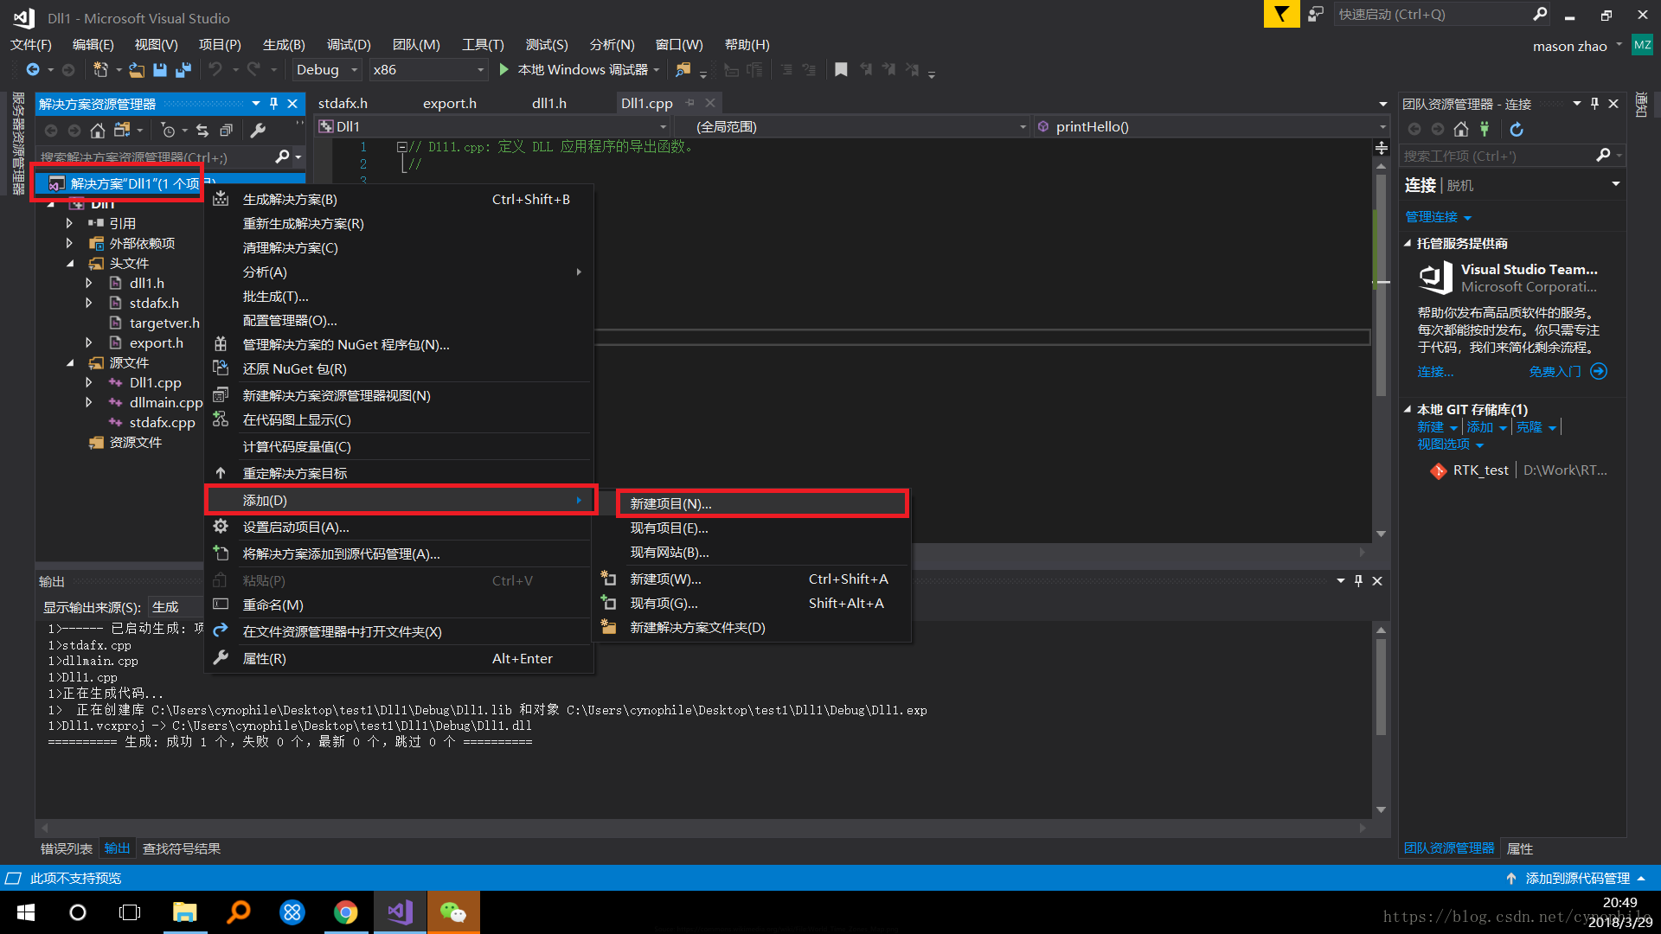Click the Find in Files toolbar icon
Viewport: 1661px width, 934px height.
(x=683, y=70)
